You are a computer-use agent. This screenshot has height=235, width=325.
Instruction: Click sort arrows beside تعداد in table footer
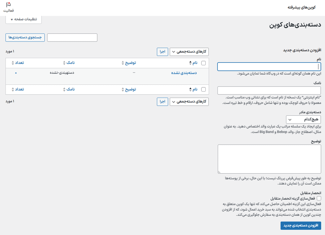coord(13,89)
